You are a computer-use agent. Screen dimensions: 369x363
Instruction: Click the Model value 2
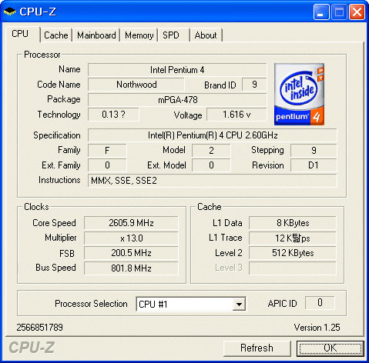[x=211, y=150]
